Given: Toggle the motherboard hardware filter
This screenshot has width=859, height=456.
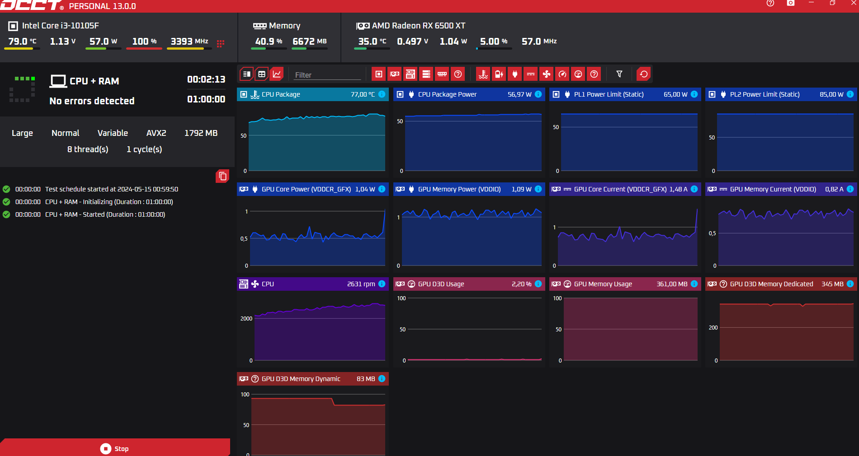Looking at the screenshot, I should [x=411, y=74].
